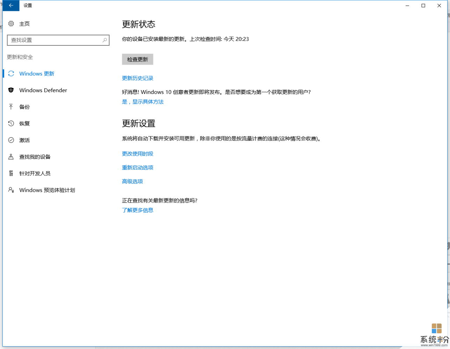Click 是，显示具体方法 link

coord(143,102)
